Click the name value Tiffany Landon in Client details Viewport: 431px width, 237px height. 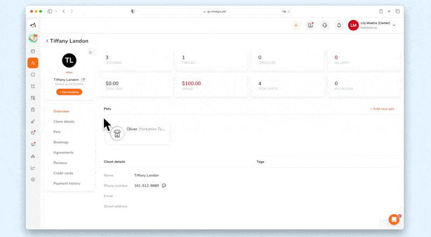pyautogui.click(x=147, y=176)
